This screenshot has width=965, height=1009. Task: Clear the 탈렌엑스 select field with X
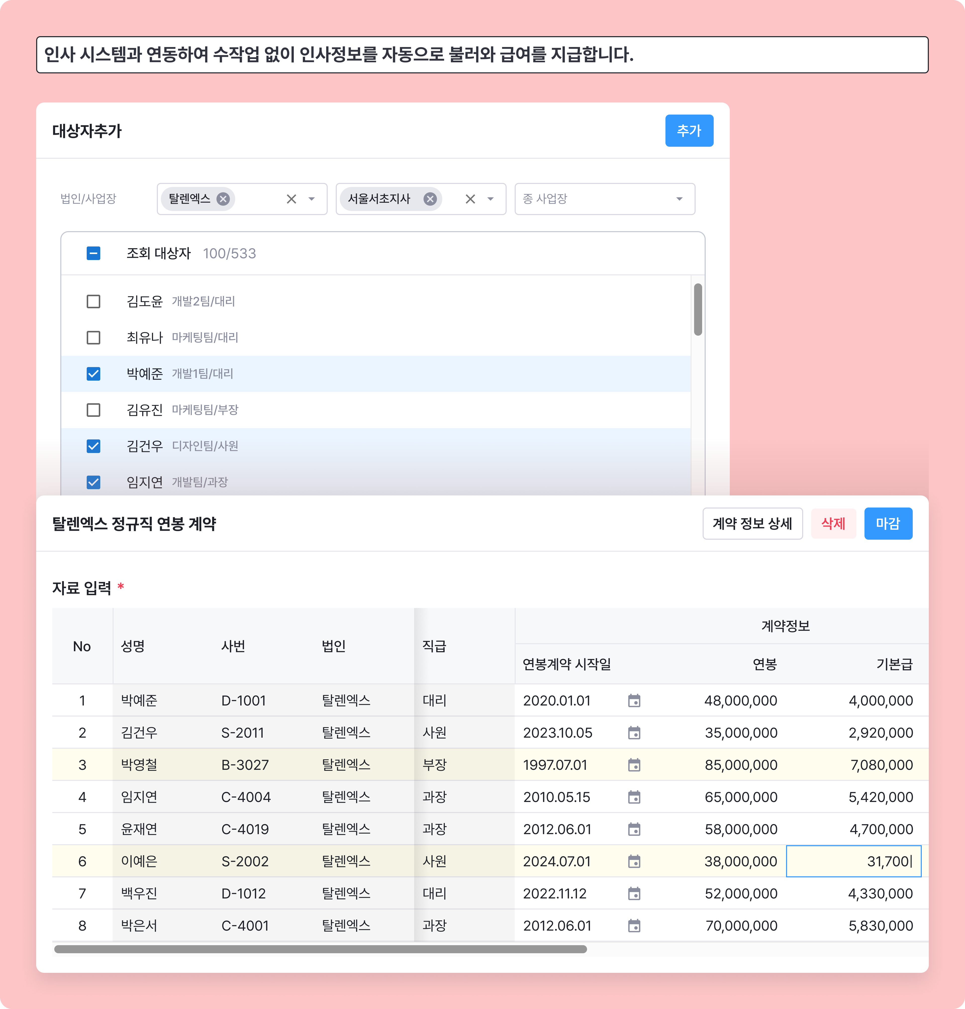point(291,199)
